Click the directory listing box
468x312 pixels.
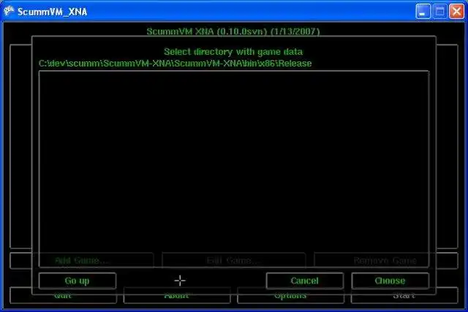tap(234, 169)
